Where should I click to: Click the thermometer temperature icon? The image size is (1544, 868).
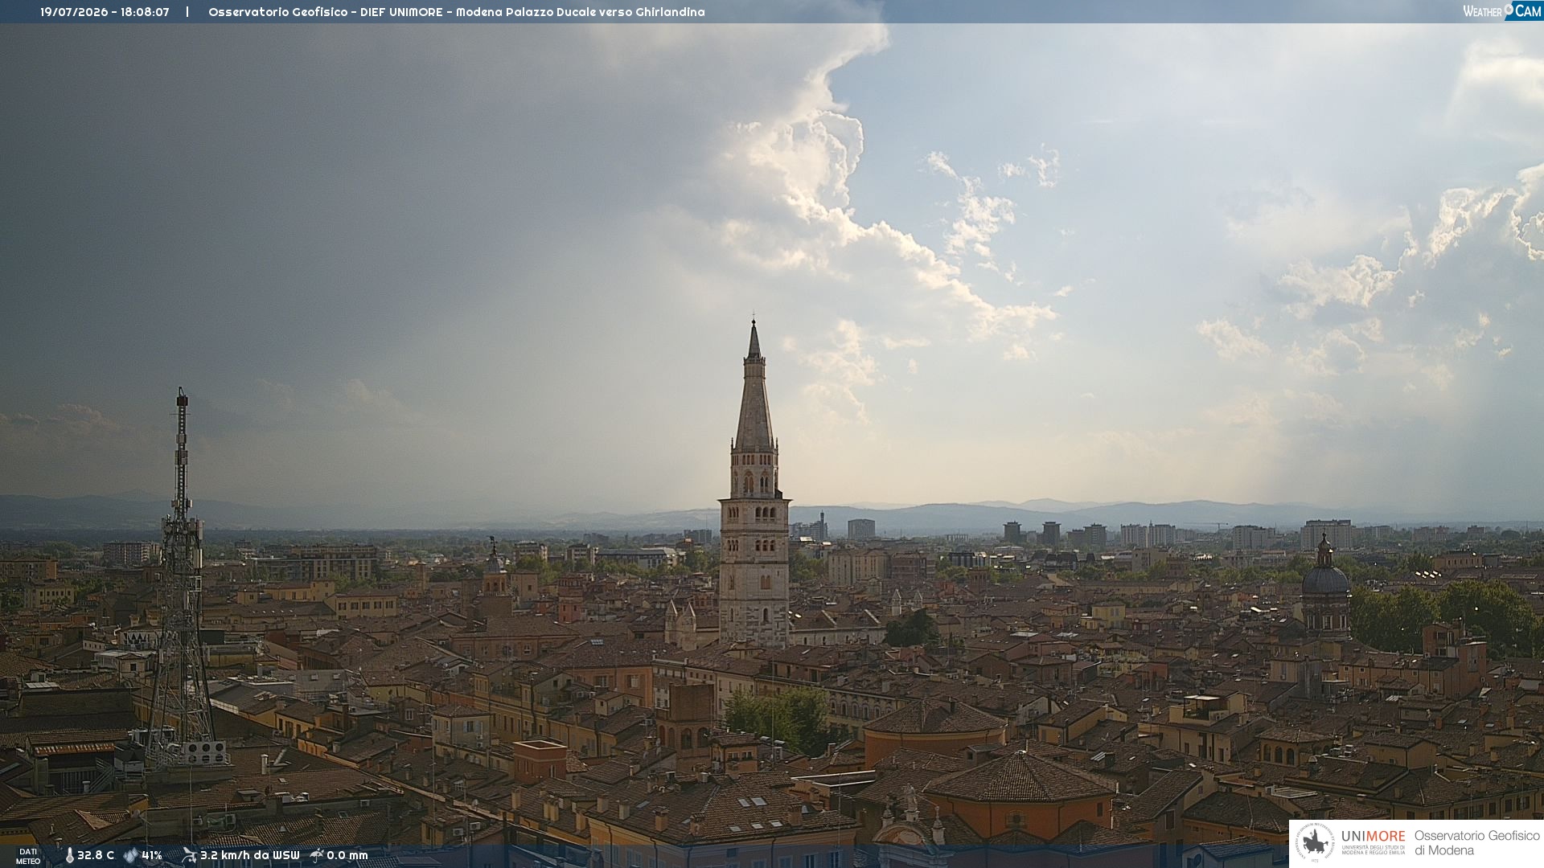coord(69,856)
